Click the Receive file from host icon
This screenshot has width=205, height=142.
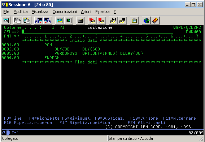[48, 21]
